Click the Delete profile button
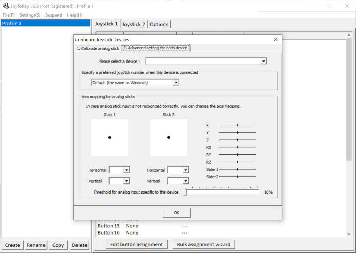Viewport: 356px width, 253px height. point(80,245)
